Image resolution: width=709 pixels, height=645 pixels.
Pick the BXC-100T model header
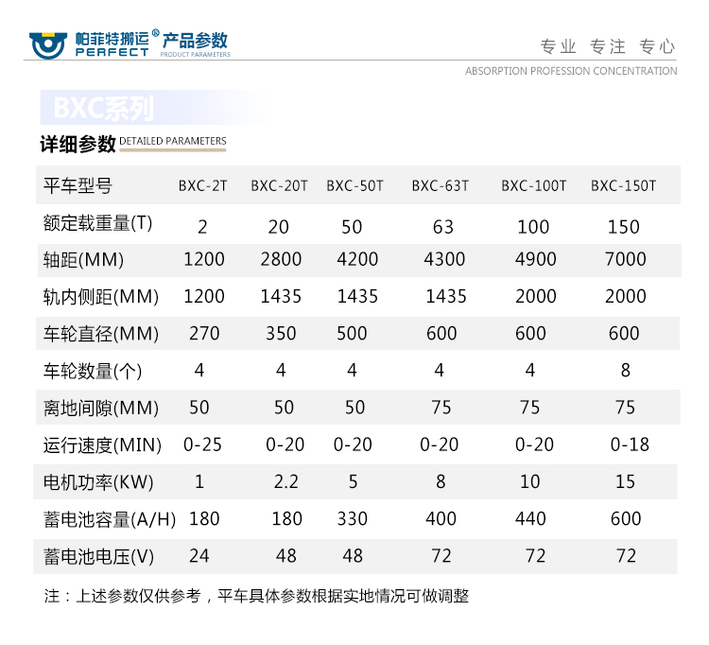point(533,185)
